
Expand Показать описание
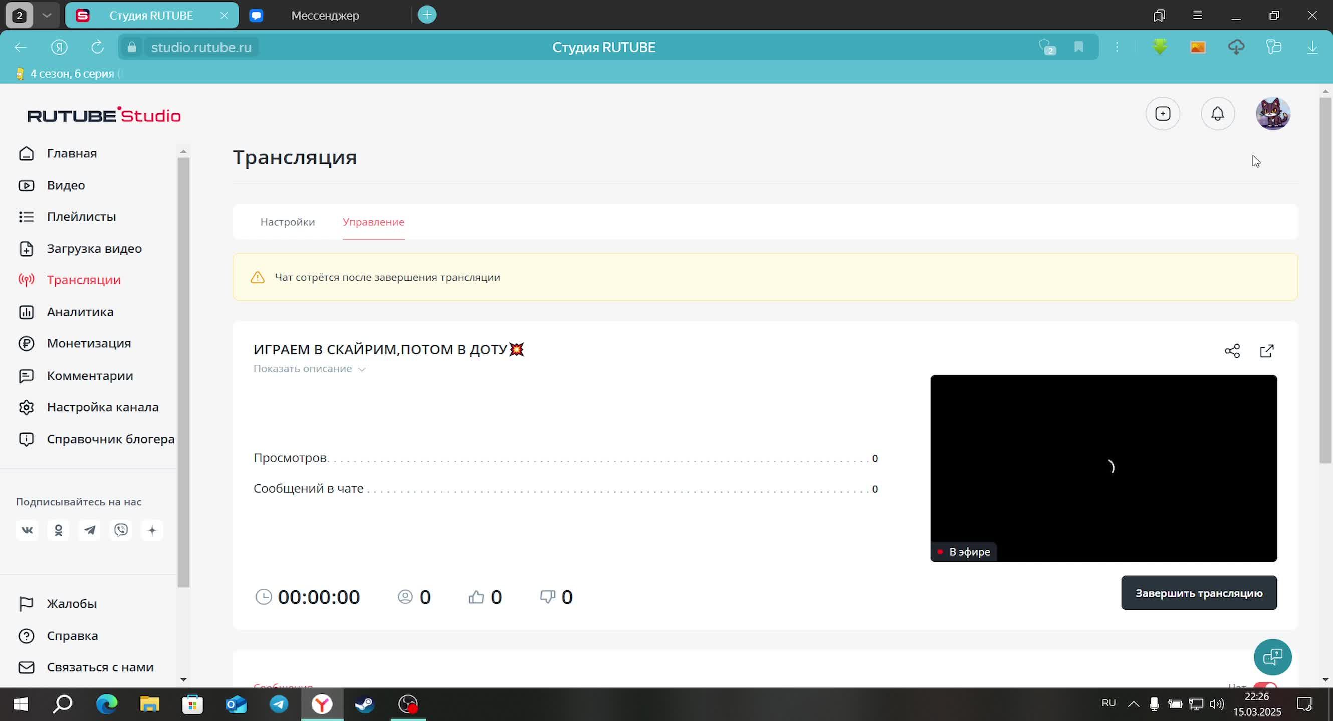310,369
